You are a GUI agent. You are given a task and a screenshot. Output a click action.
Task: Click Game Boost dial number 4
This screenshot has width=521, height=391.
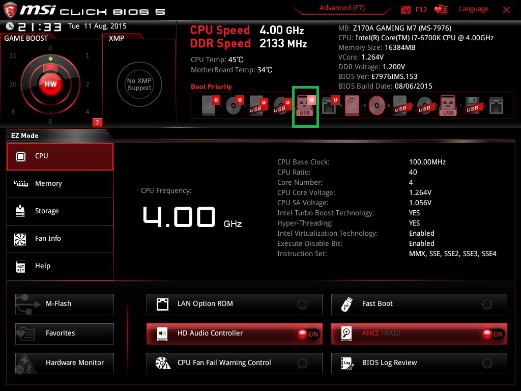pos(87,111)
